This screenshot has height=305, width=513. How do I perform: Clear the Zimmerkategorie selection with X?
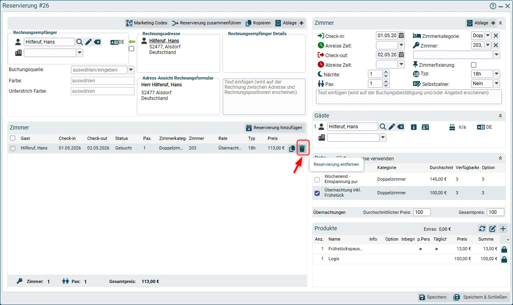tap(496, 36)
